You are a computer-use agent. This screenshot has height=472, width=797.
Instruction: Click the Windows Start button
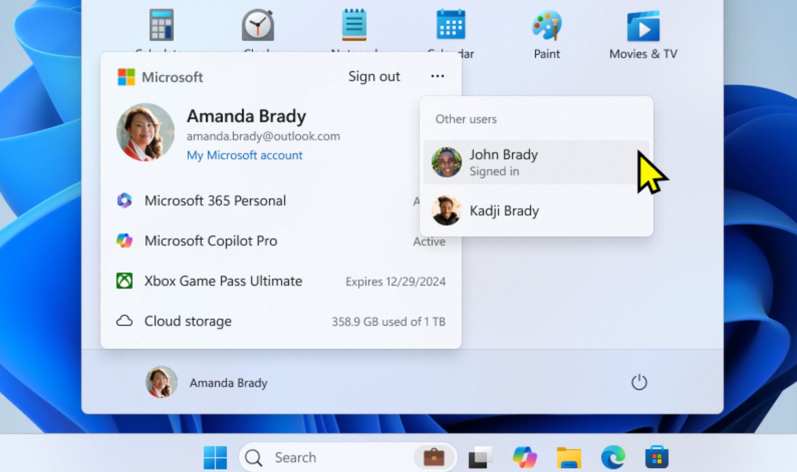[x=215, y=457]
